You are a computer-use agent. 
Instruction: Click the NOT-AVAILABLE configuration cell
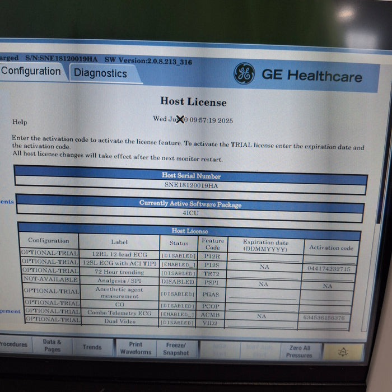point(50,279)
